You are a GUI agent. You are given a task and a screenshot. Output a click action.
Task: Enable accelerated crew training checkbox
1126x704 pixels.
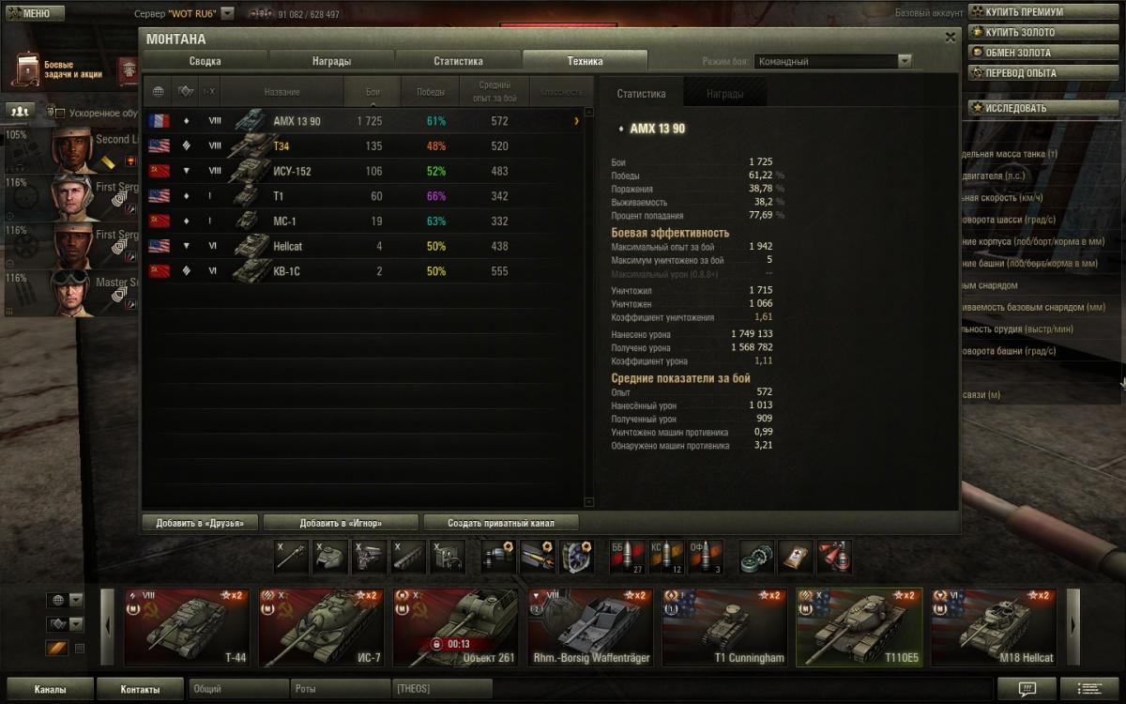pos(61,114)
